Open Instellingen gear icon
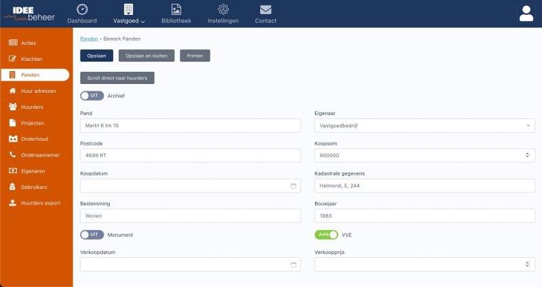 click(223, 9)
